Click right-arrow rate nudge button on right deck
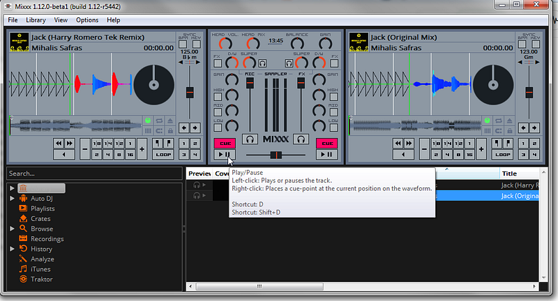The image size is (558, 301). tap(534, 128)
